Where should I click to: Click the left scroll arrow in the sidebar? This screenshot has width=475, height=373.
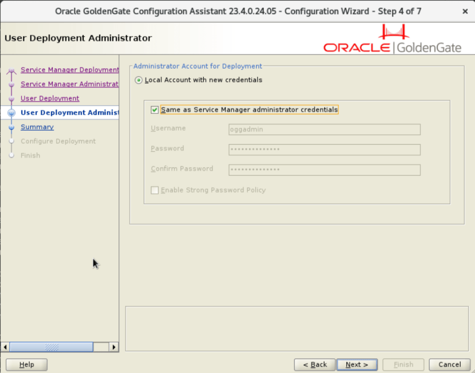point(5,347)
